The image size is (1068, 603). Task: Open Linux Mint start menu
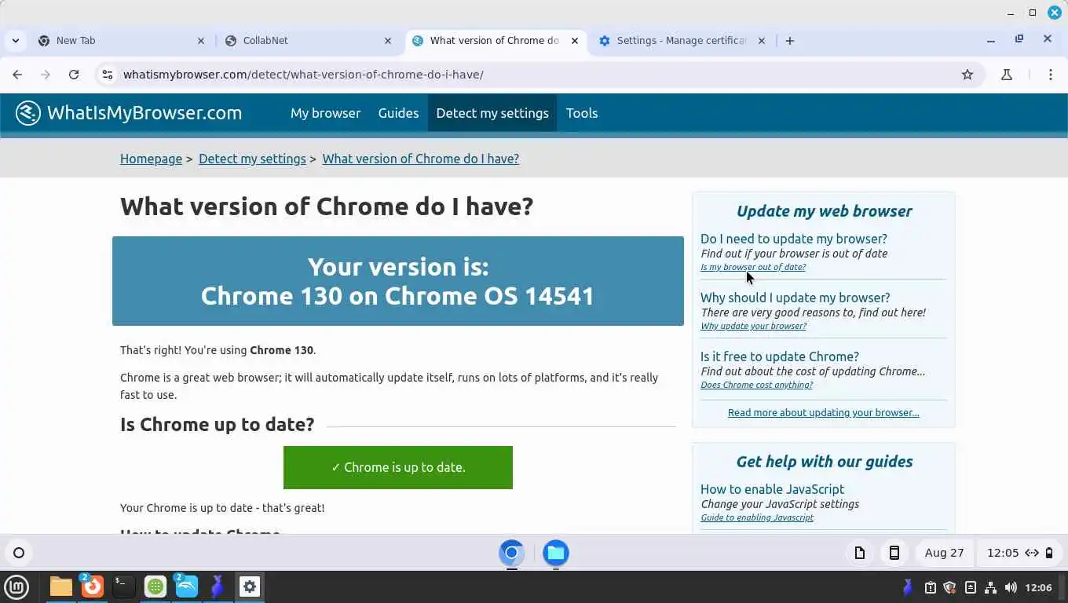click(x=16, y=587)
